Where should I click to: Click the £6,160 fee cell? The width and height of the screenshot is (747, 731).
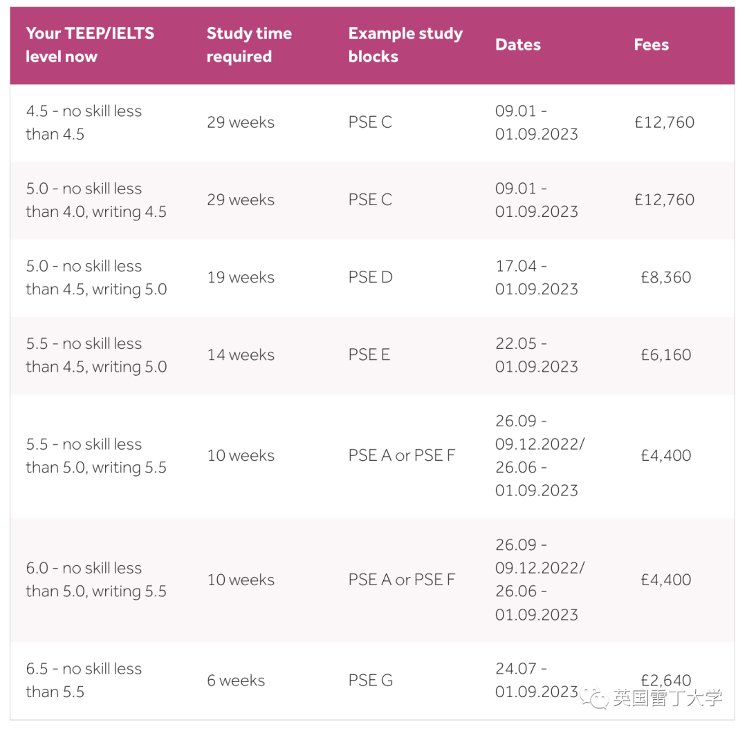click(x=665, y=355)
